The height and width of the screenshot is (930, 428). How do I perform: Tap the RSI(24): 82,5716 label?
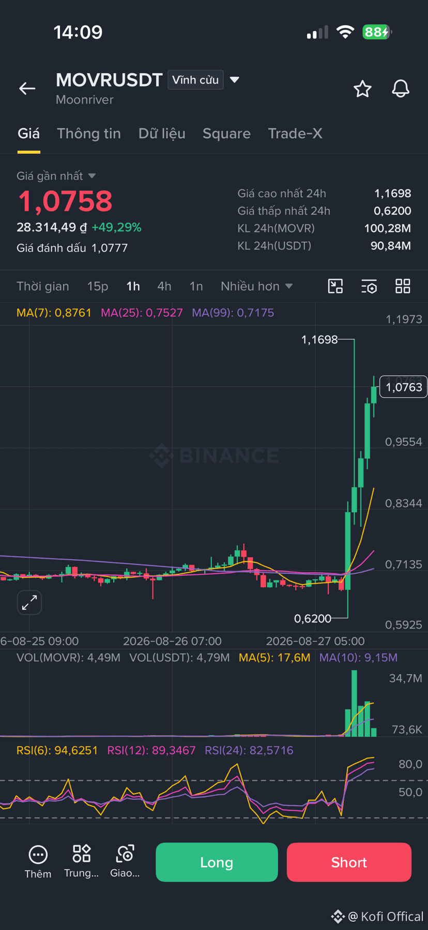249,750
